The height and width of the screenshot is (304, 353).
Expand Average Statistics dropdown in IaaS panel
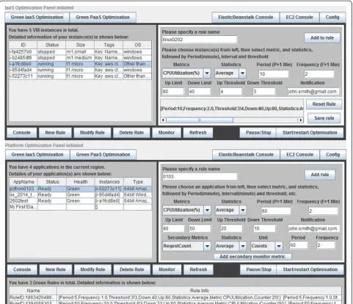(242, 73)
